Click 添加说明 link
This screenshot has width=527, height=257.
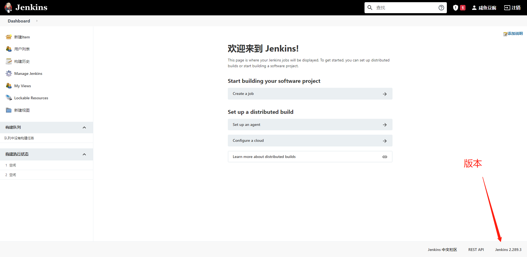pyautogui.click(x=515, y=33)
